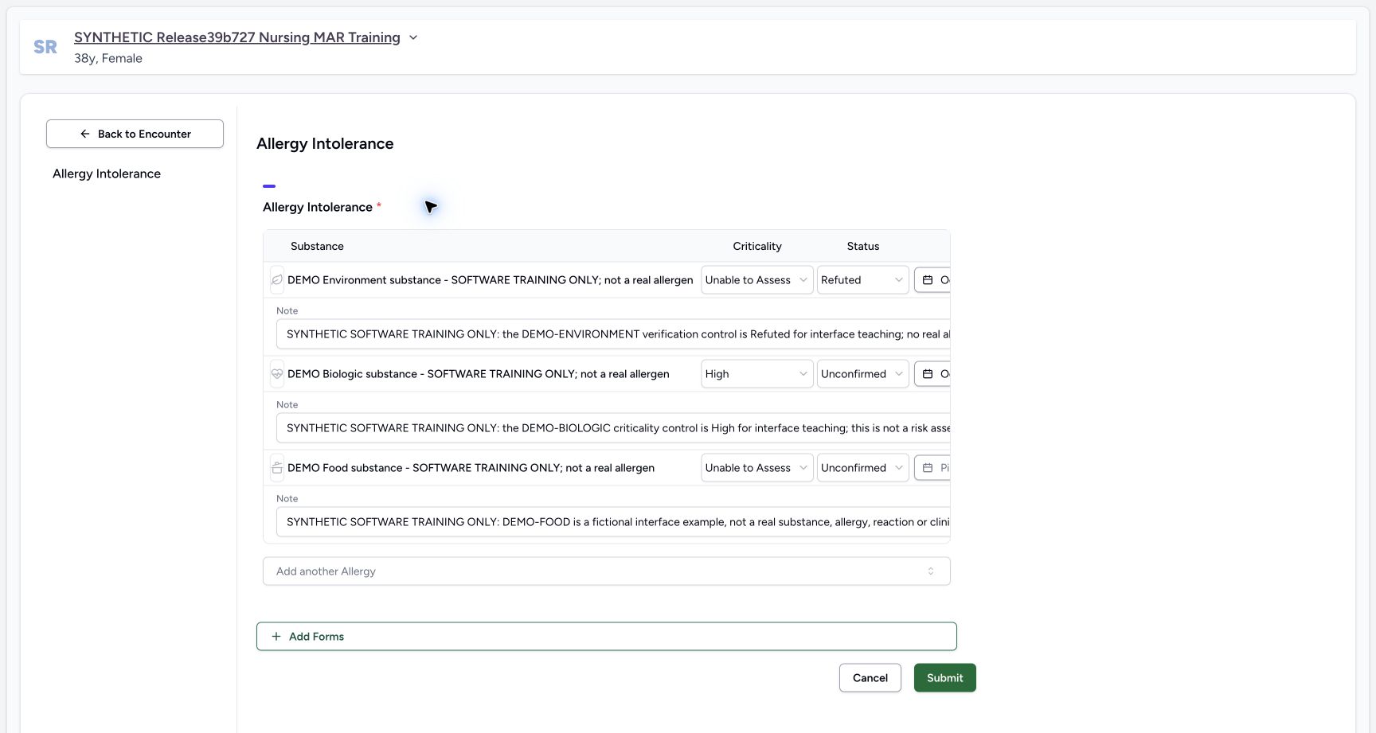This screenshot has width=1376, height=733.
Task: Open status dropdown for DEMO Biologic substance
Action: (862, 374)
